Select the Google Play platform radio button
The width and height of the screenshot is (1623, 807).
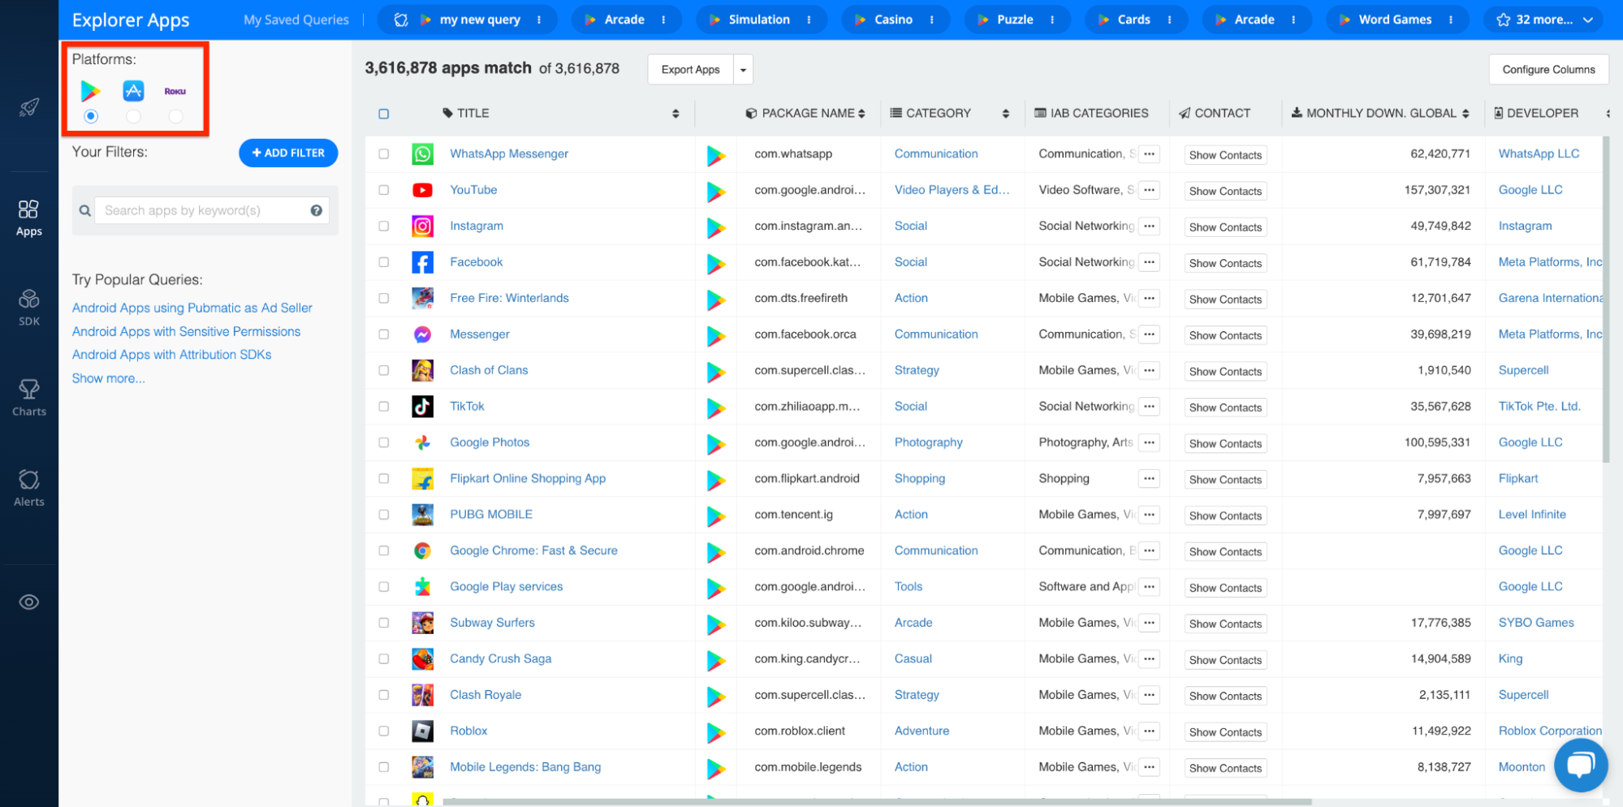91,117
